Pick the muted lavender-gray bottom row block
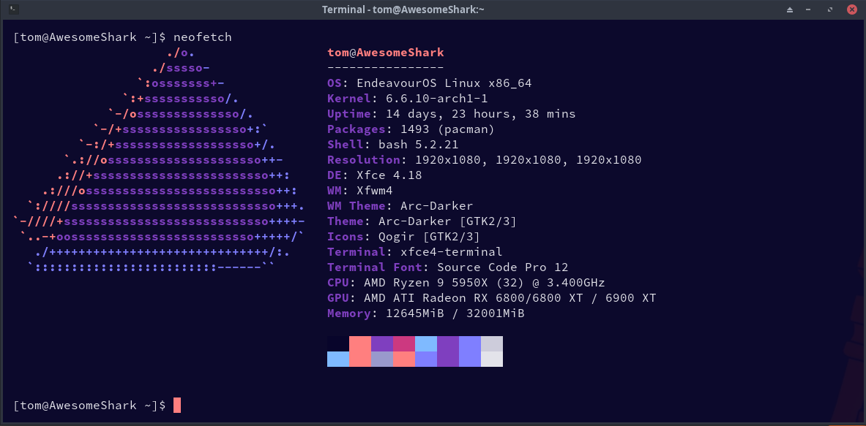This screenshot has height=426, width=866. (x=381, y=359)
